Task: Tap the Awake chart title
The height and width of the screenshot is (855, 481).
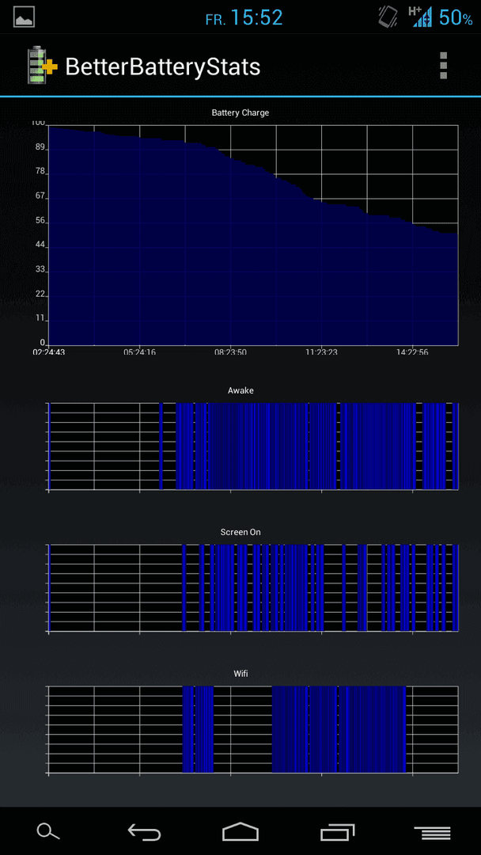Action: click(240, 390)
